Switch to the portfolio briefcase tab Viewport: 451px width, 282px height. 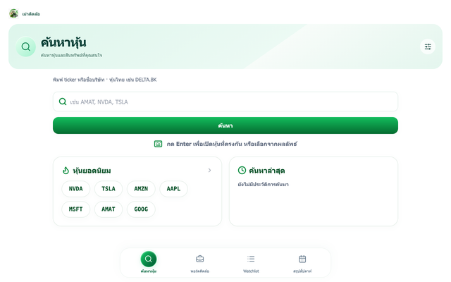tap(199, 263)
